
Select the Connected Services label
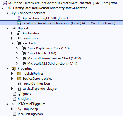tap(32, 13)
